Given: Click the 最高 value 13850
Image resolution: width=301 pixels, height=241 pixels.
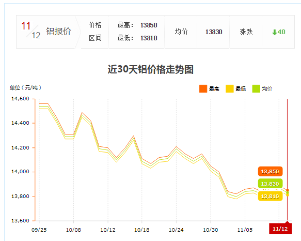Looking at the screenshot, I should [149, 25].
